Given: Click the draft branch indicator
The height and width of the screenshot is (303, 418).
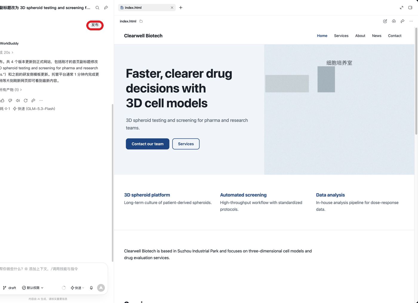Looking at the screenshot, I should pos(10,288).
